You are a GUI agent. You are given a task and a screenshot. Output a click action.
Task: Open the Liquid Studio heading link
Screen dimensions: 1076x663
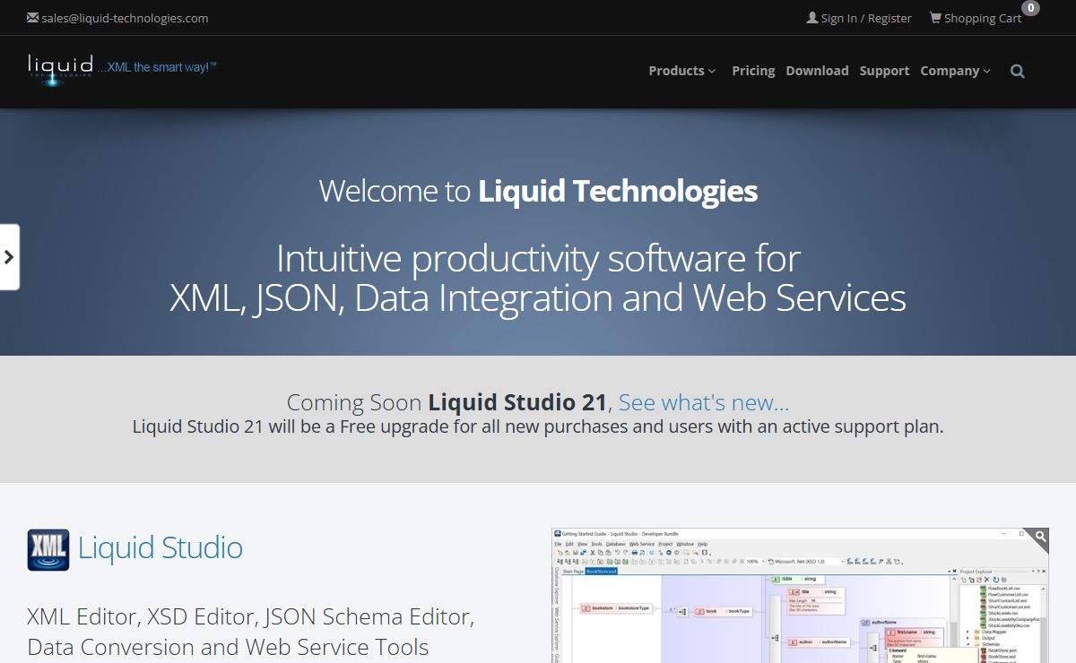(161, 547)
